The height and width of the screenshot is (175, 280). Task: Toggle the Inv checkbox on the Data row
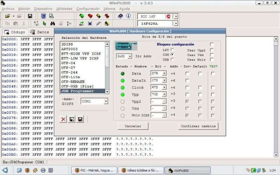(x=187, y=73)
